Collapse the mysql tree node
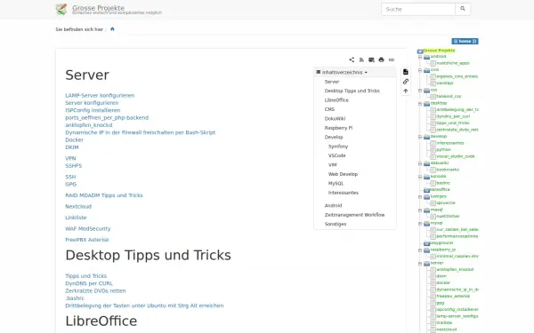534x333 pixels. (x=420, y=223)
